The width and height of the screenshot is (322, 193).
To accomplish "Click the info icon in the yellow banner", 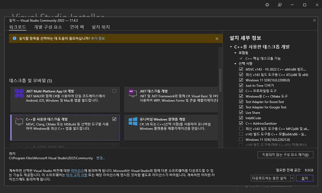I will [x=14, y=38].
